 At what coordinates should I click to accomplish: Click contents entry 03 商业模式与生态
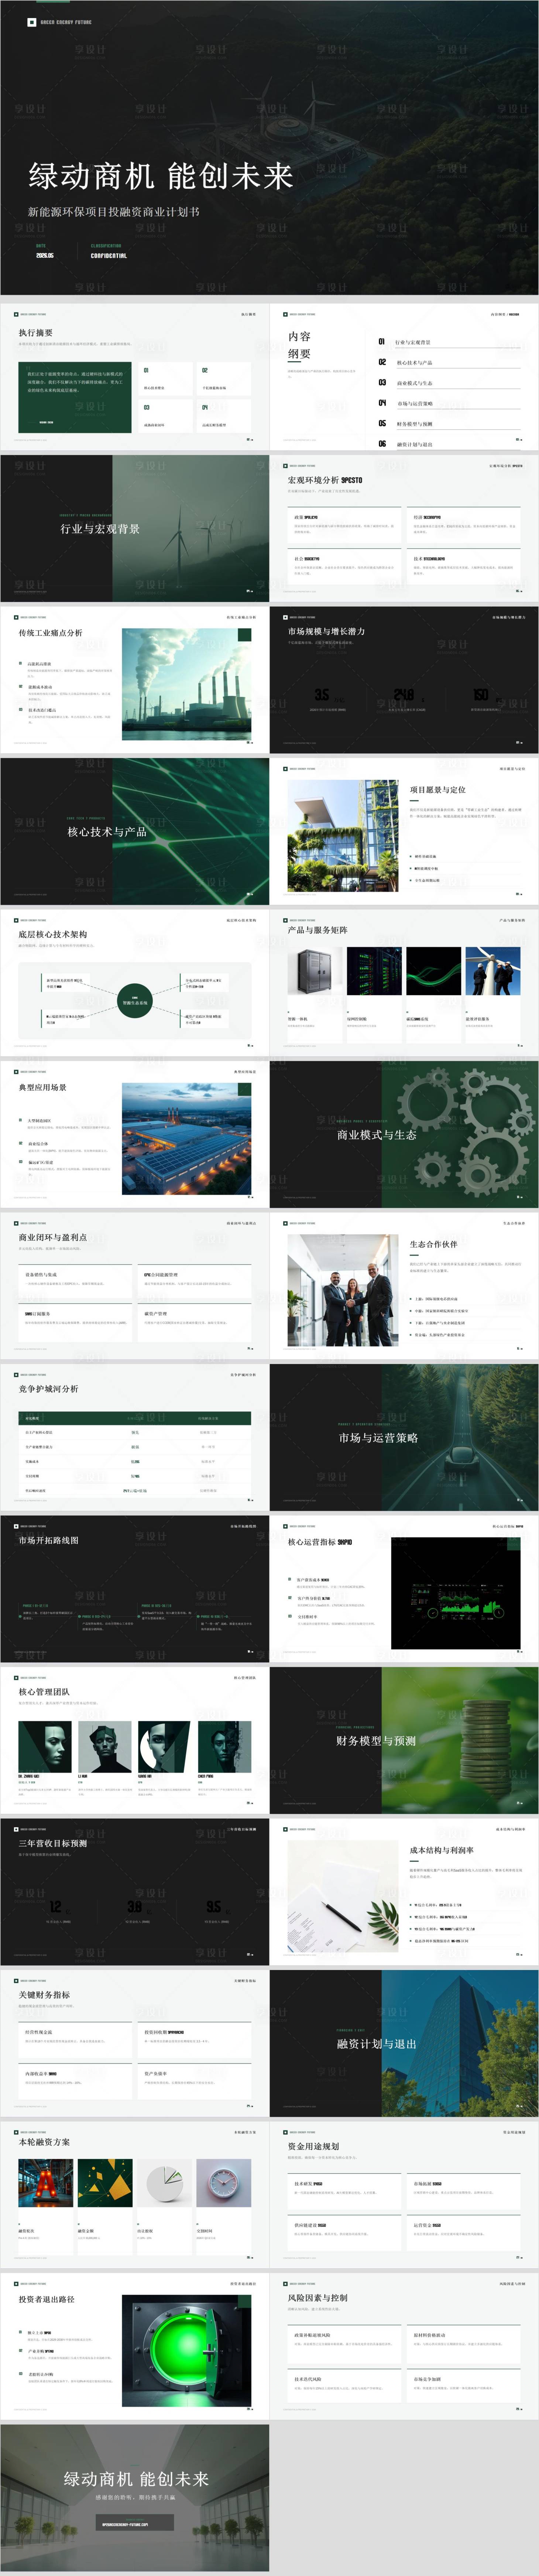click(x=448, y=383)
